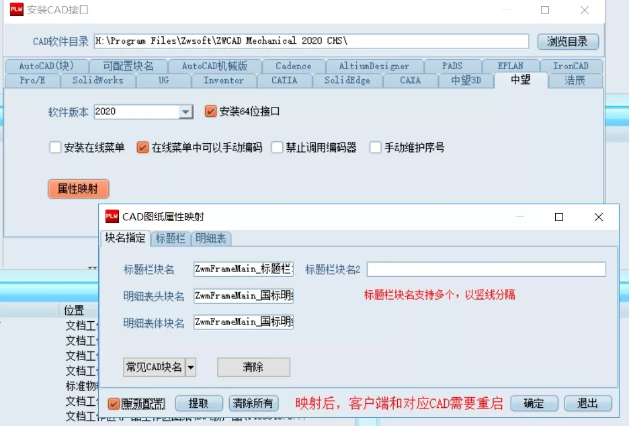Screen dimensions: 629x426
Task: Click the CAD软件目录 path field
Action: coord(310,42)
